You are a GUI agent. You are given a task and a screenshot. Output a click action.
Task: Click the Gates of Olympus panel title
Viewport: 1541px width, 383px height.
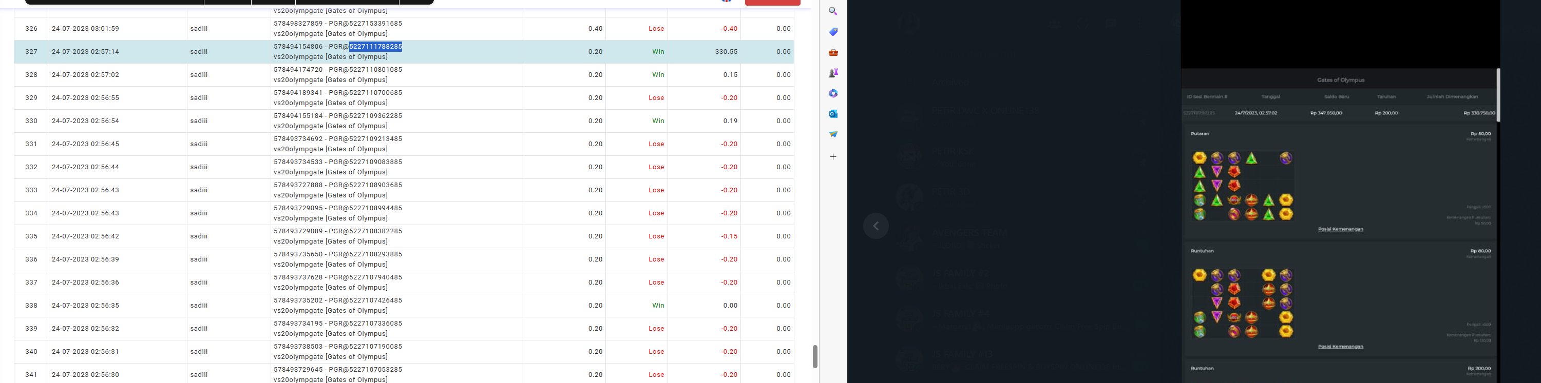click(1341, 80)
